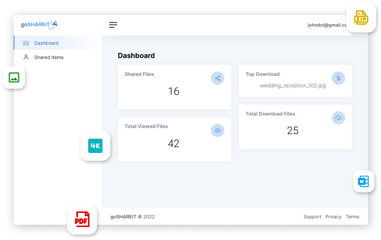Click the Word document icon
381x240 pixels.
click(363, 181)
